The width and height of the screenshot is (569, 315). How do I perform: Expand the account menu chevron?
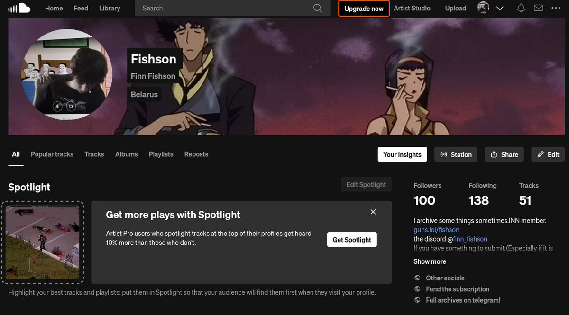point(500,9)
